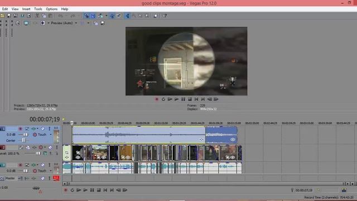357x201 pixels.
Task: Arm audio track 1 for record
Action: click(20, 128)
